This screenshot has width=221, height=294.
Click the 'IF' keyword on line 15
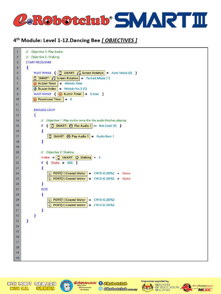click(x=42, y=126)
